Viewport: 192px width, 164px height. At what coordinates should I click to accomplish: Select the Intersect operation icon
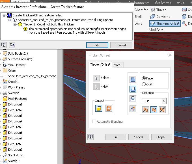[133, 99]
